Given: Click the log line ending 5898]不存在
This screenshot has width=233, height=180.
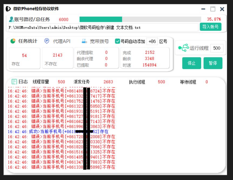Looking at the screenshot, I should point(62,167).
